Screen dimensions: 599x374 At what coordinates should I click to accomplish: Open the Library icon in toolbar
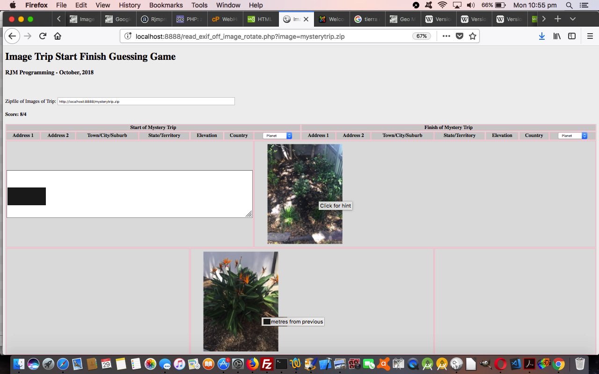[557, 36]
